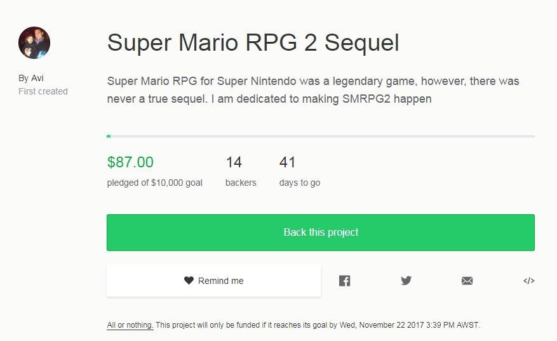
Task: Click the heart icon beside Remind me
Action: (189, 281)
